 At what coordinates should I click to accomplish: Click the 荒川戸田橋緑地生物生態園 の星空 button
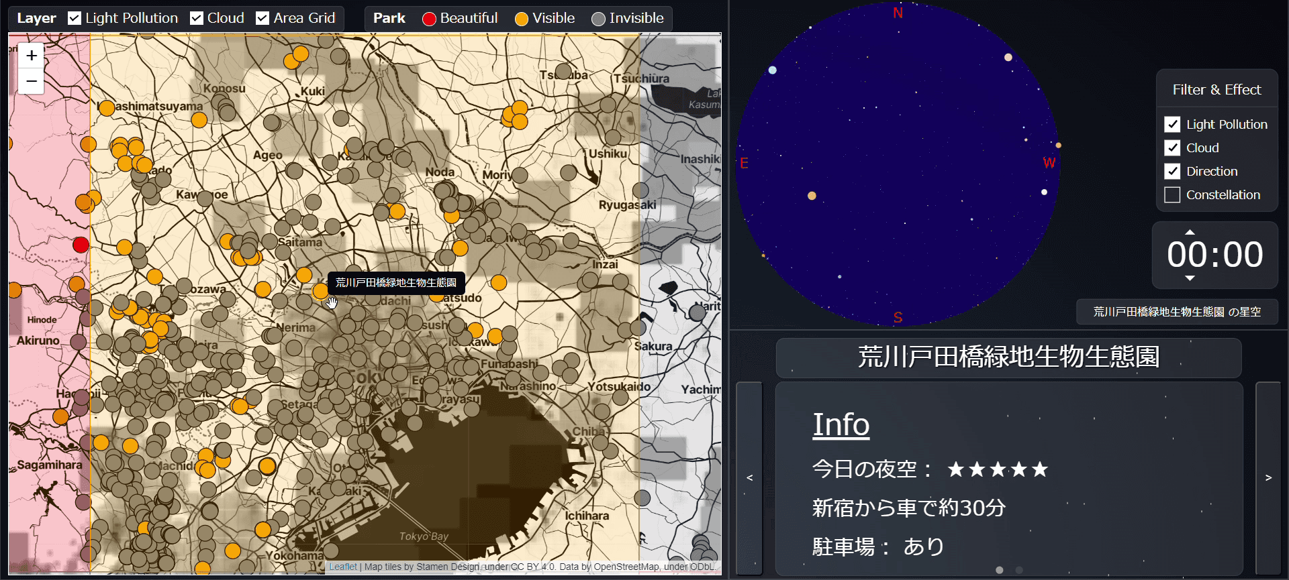[x=1177, y=312]
